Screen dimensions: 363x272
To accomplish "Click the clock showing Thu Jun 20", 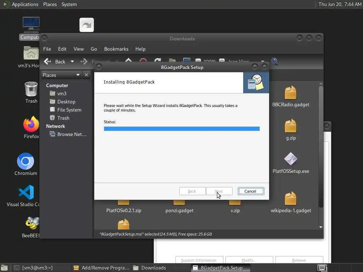I will (x=340, y=4).
